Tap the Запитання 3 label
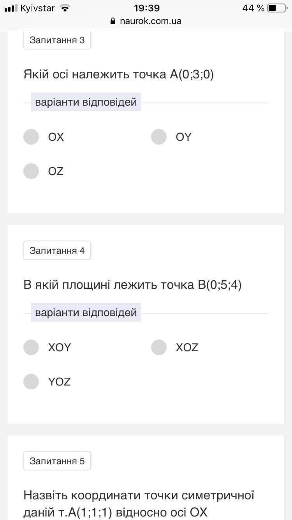 coord(57,40)
